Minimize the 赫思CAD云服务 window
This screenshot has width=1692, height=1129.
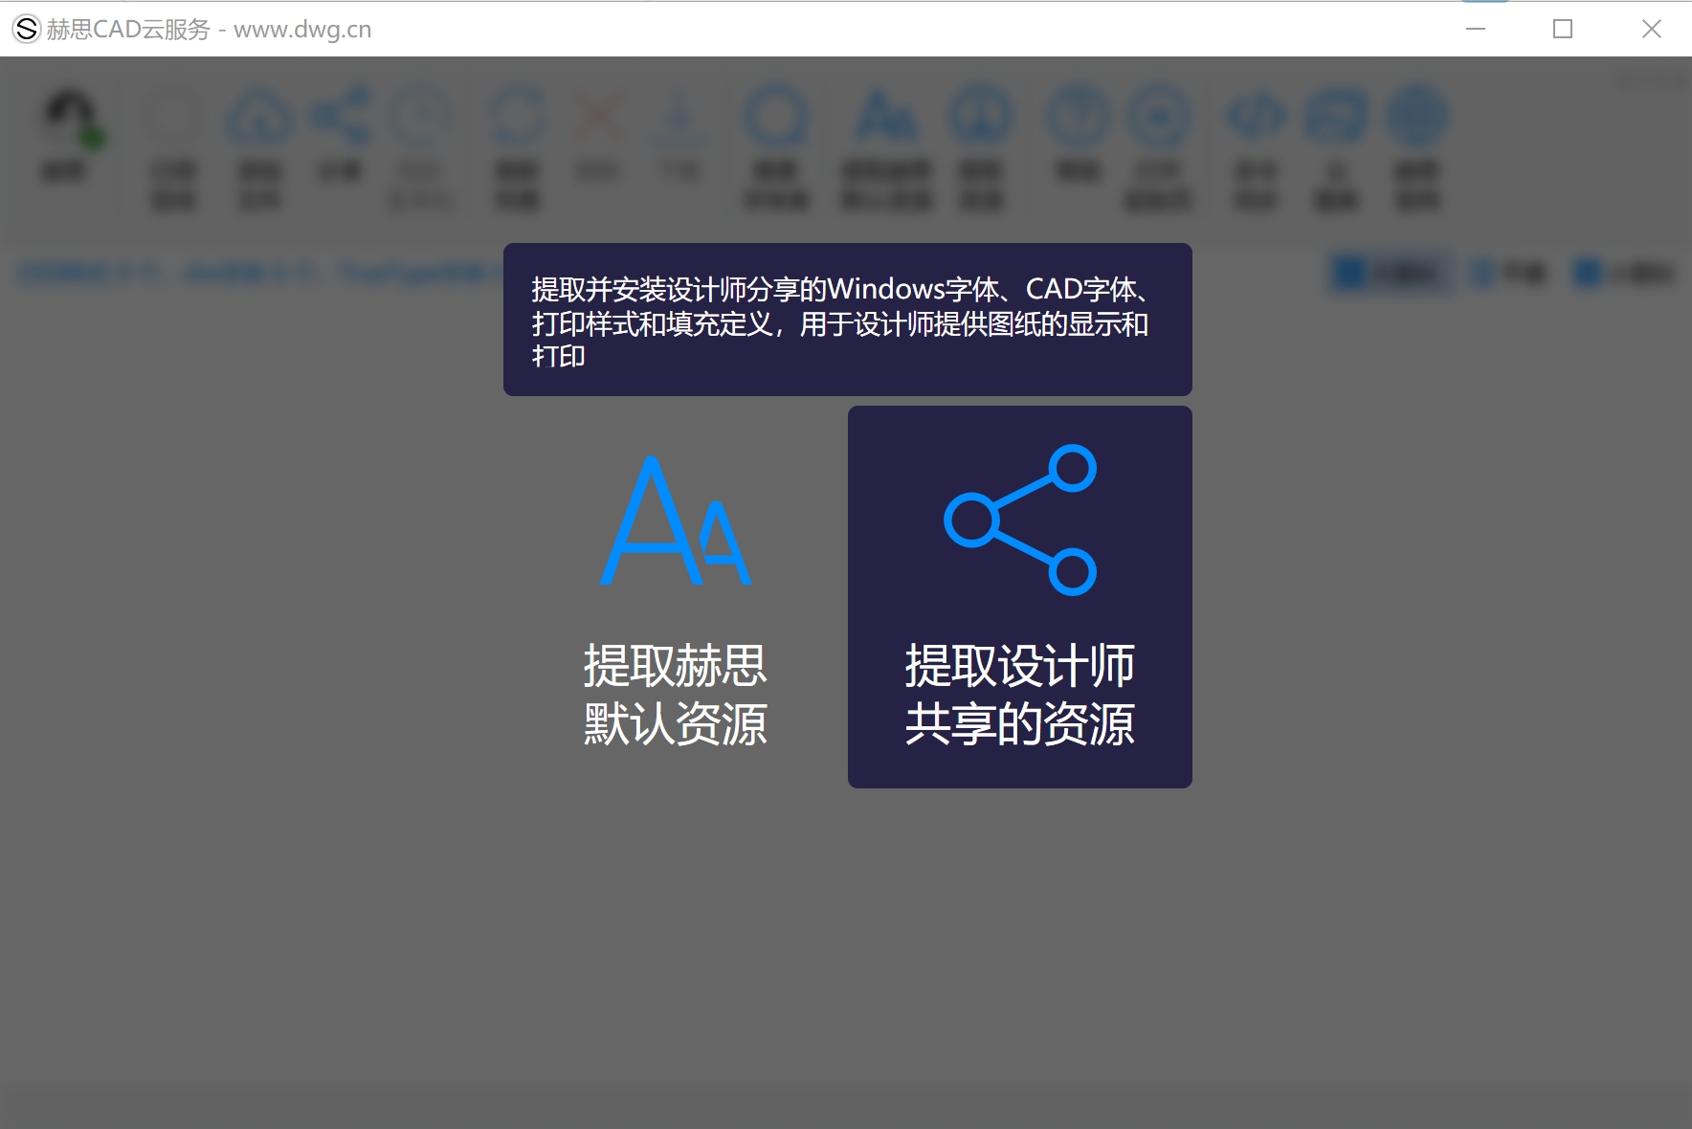pyautogui.click(x=1476, y=29)
